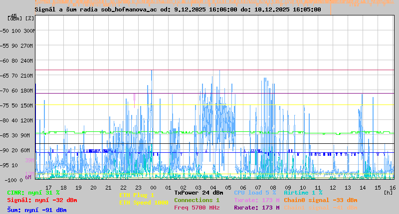Click the blue Šum legend entry

coord(36,210)
